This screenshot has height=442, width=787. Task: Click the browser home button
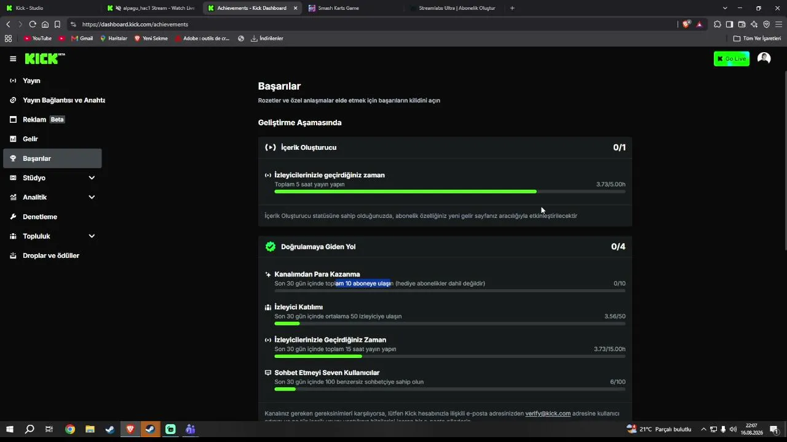[45, 24]
